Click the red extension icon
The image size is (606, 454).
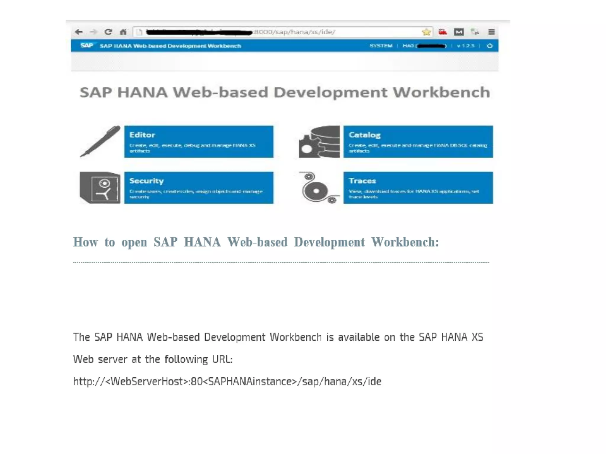(x=443, y=32)
